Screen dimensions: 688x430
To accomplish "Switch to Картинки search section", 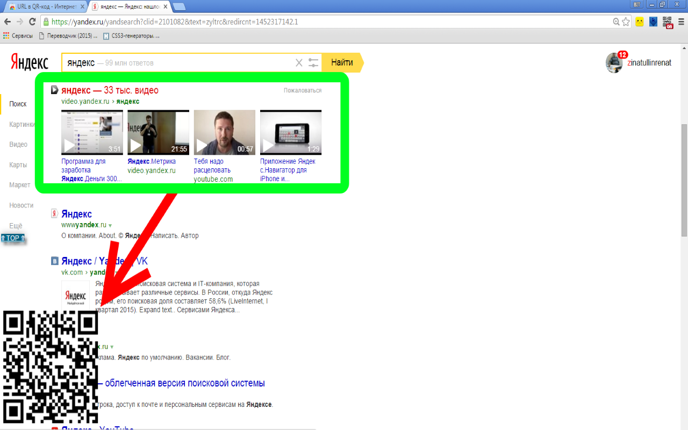I will pos(22,124).
